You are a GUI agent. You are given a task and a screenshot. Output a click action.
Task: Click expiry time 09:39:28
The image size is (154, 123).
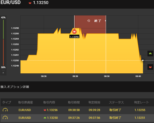point(94,110)
